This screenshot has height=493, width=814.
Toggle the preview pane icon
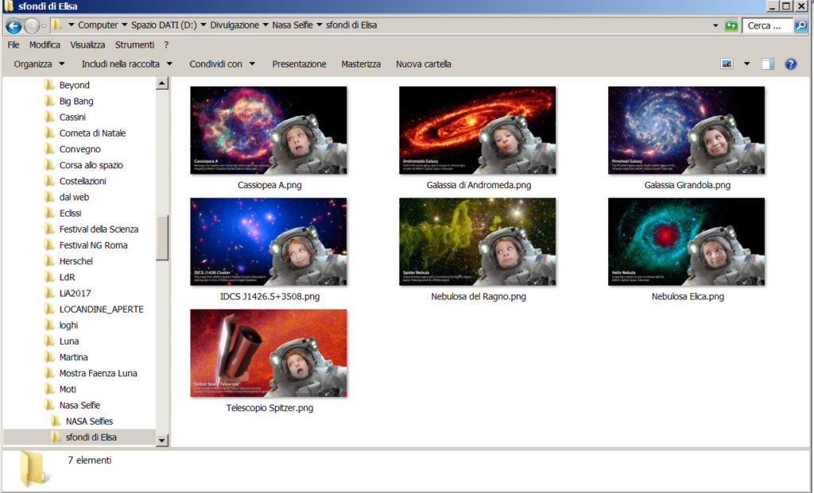767,64
